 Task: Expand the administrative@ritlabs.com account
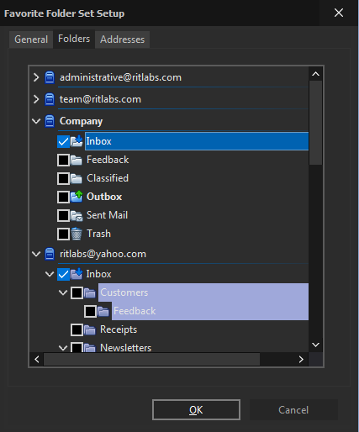36,77
